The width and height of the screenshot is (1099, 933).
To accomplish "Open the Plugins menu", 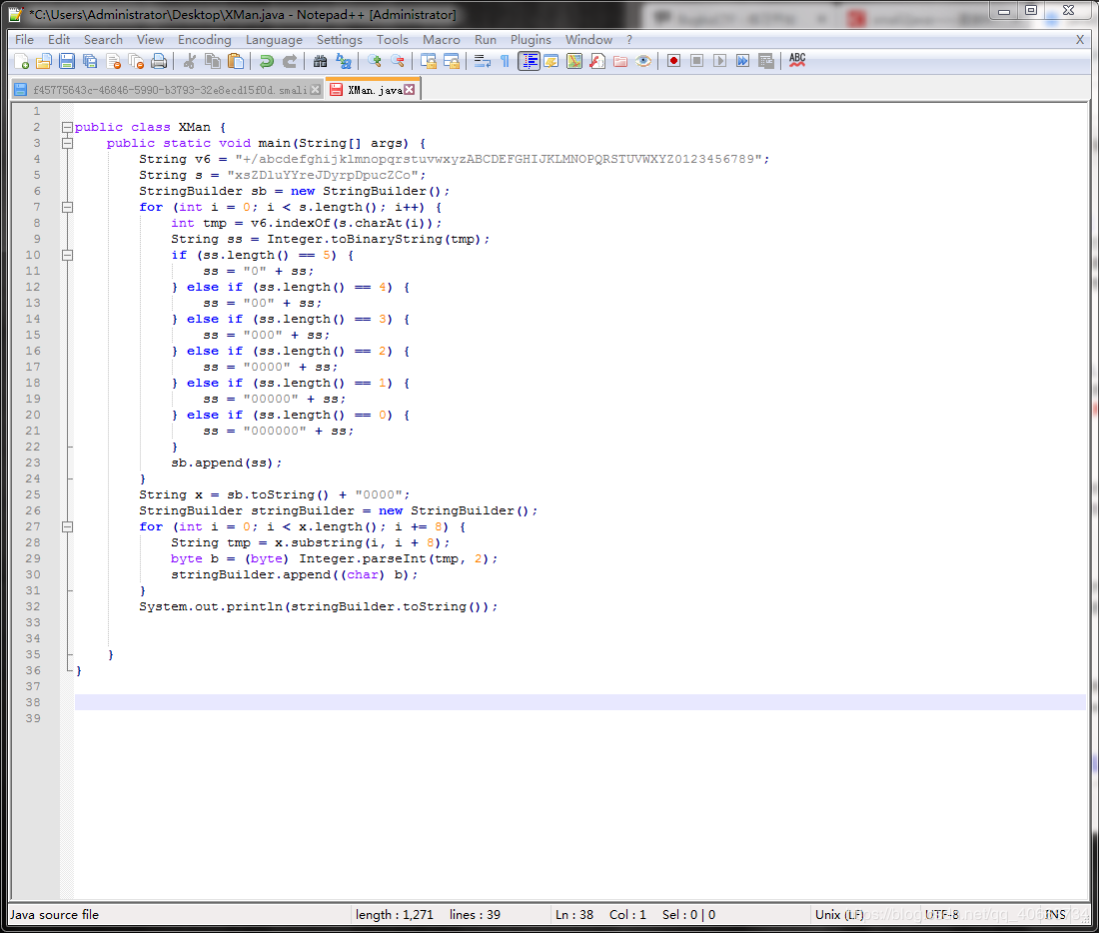I will 531,40.
